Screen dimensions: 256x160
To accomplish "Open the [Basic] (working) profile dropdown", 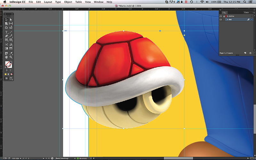I will pyautogui.click(x=75, y=158).
